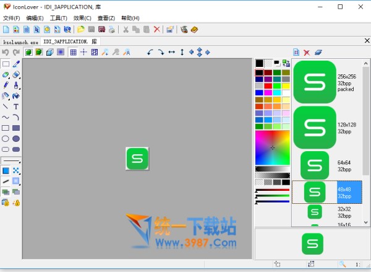The width and height of the screenshot is (371, 272).
Task: Select the 64x64 32bpp format
Action: (x=327, y=165)
